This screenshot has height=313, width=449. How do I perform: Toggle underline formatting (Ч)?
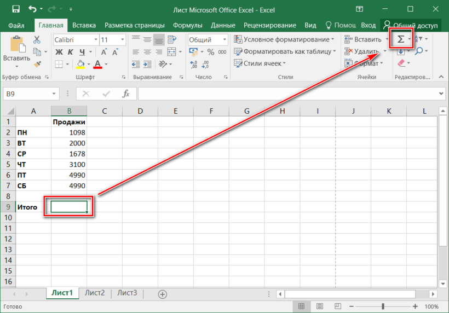click(82, 52)
